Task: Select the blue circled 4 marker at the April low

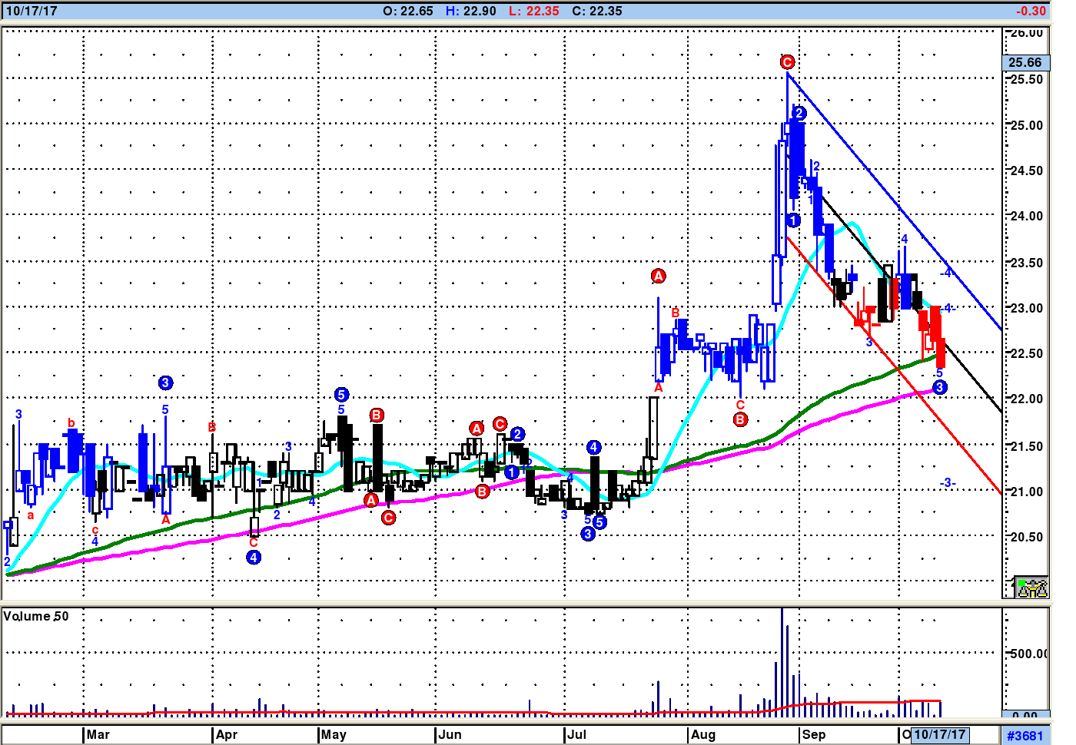Action: pos(254,558)
